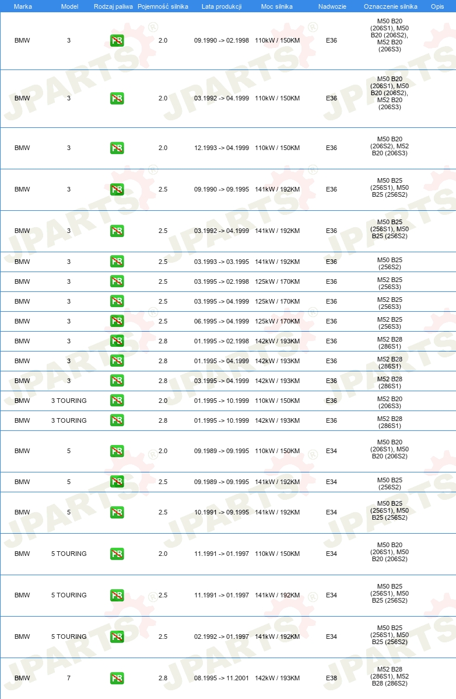Click 2.8 capacity in BMW 7 row

pyautogui.click(x=163, y=679)
